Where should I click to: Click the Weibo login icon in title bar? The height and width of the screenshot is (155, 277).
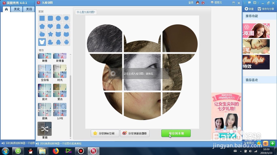coord(203,3)
